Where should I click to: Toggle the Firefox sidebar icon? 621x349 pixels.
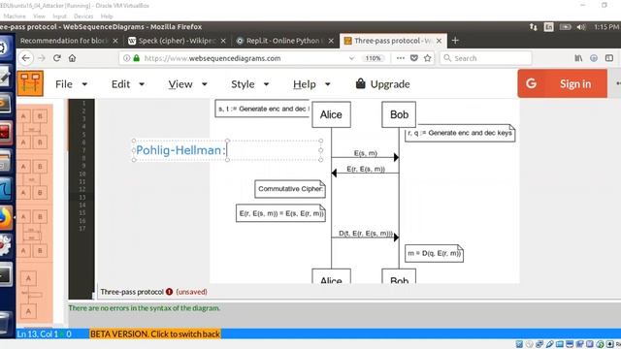click(x=609, y=58)
